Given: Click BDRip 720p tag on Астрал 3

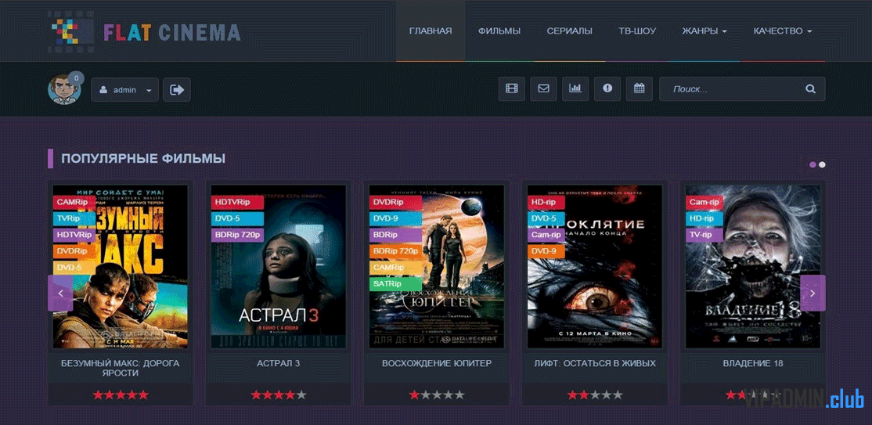Looking at the screenshot, I should [x=237, y=235].
